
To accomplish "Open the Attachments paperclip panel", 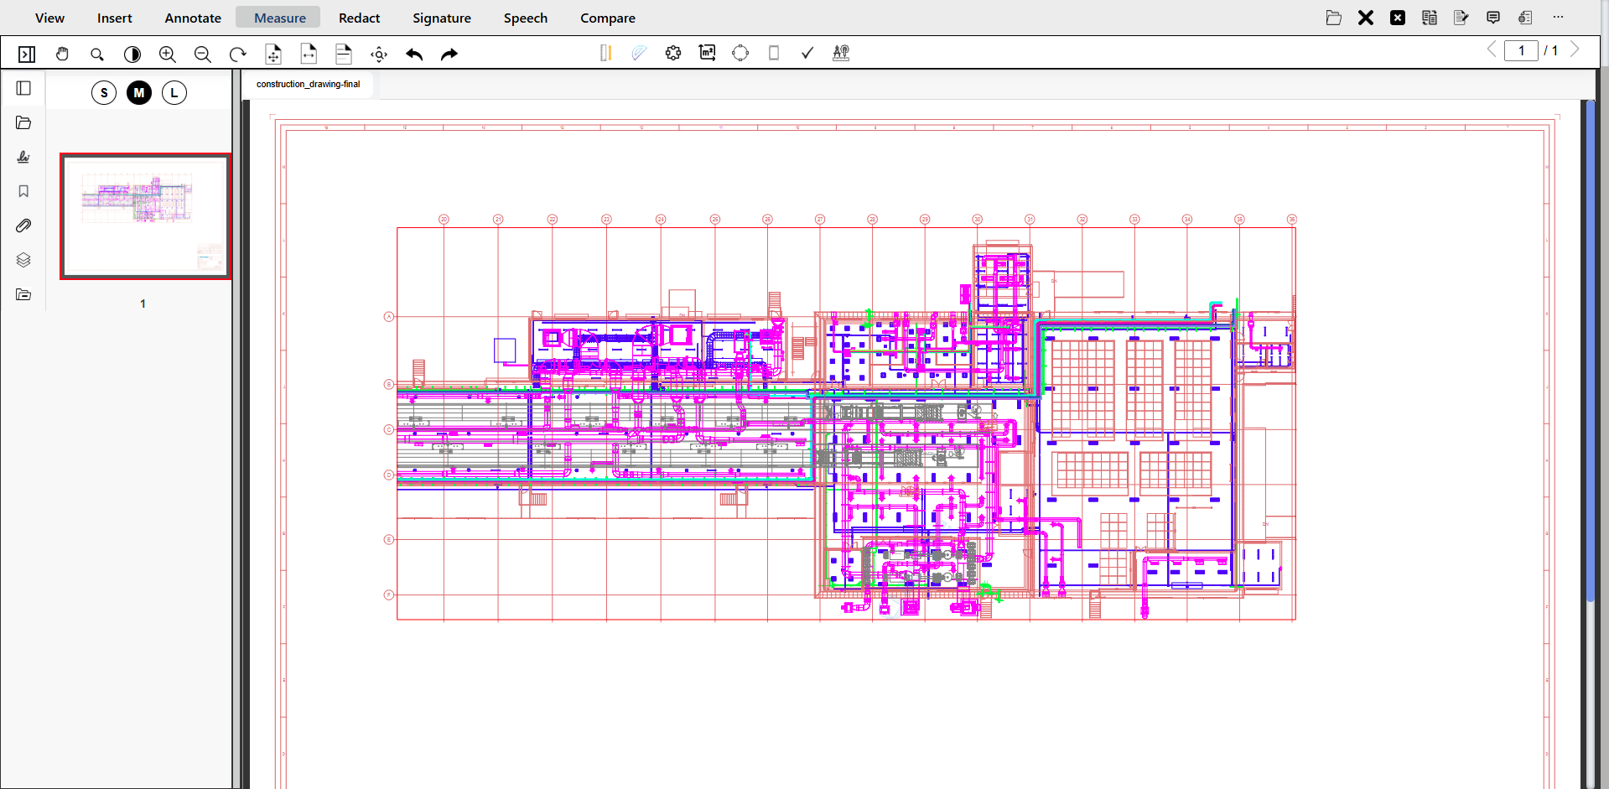I will 23,226.
